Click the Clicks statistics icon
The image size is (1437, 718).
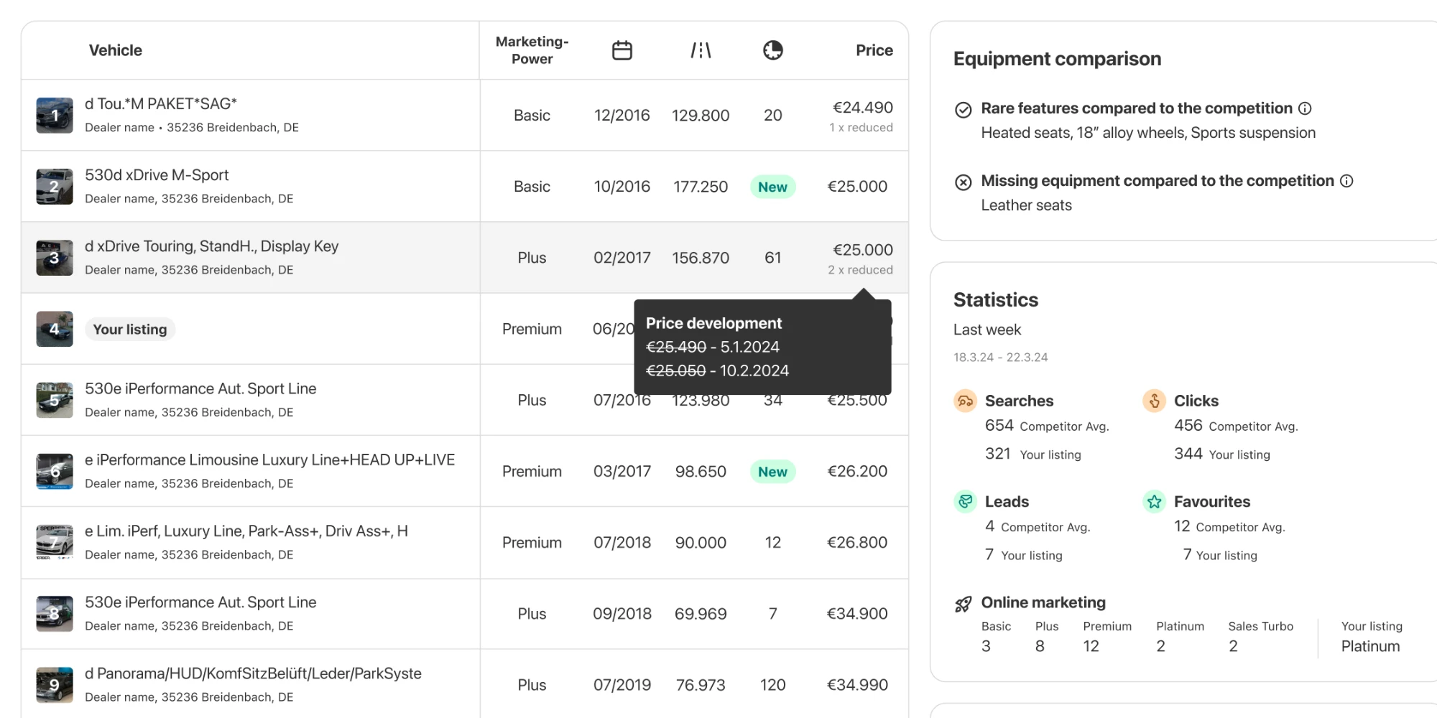1155,401
